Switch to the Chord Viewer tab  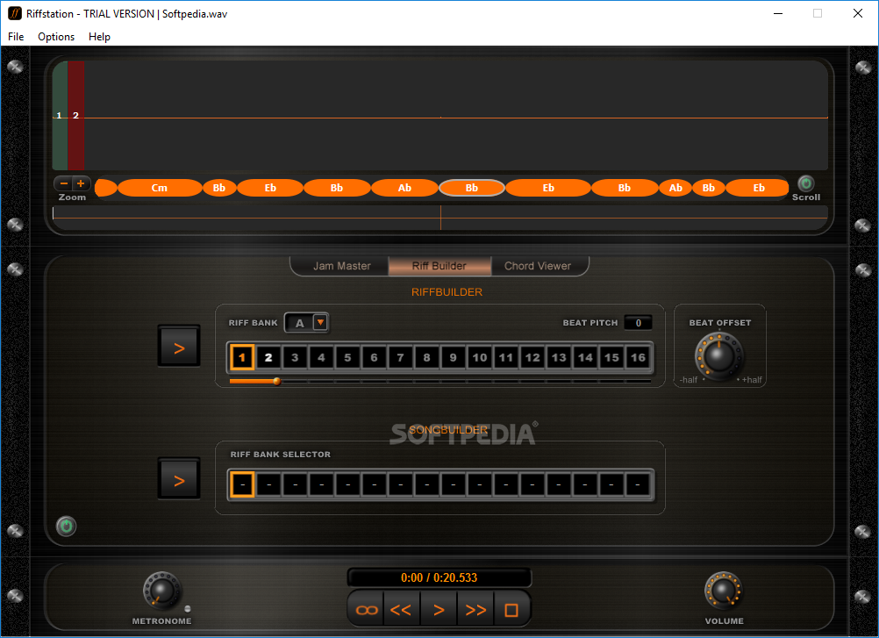(x=538, y=266)
